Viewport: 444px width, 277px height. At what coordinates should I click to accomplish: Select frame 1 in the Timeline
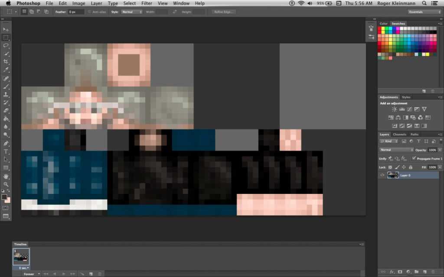pyautogui.click(x=21, y=257)
